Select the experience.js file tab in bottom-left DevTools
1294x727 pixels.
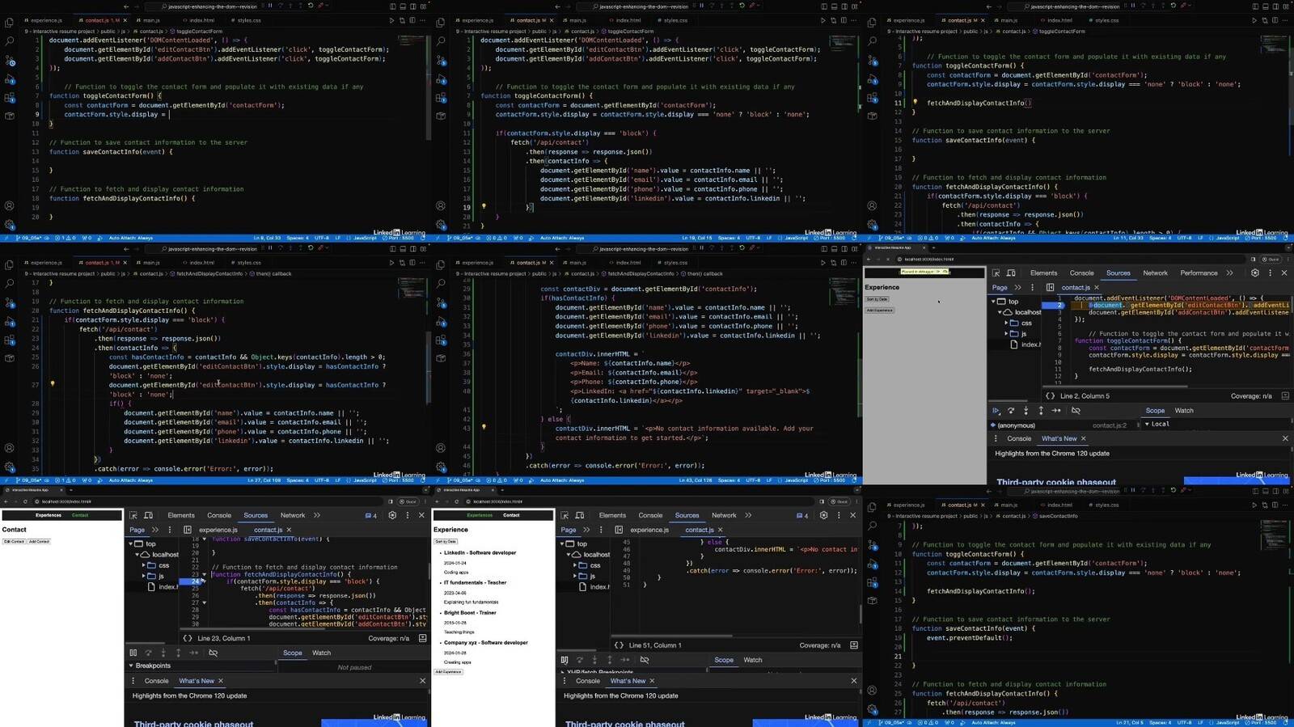click(218, 530)
